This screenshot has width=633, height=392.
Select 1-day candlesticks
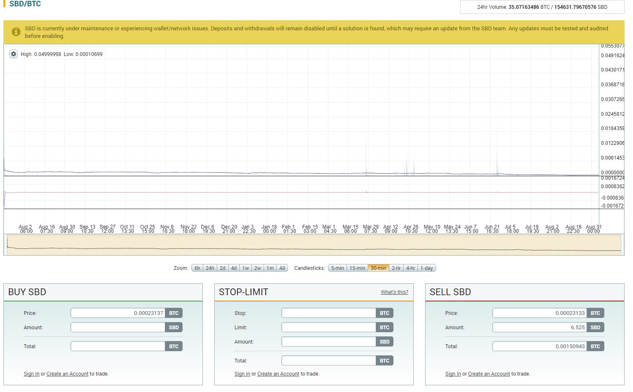[427, 268]
